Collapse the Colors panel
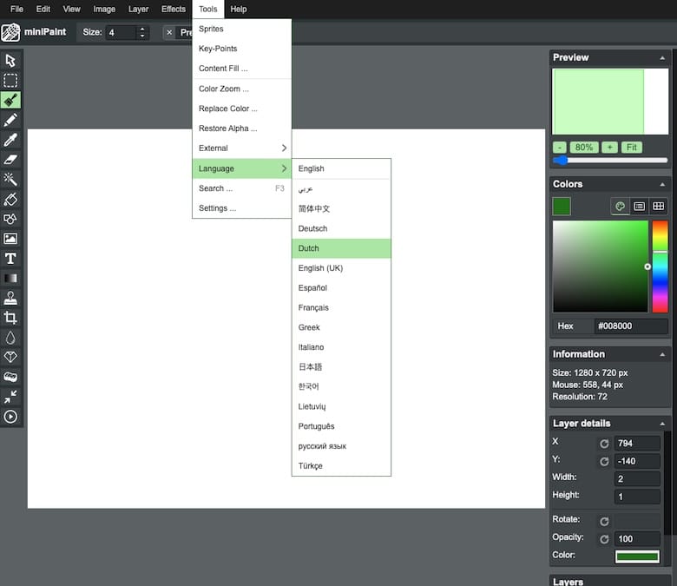The image size is (677, 586). (662, 184)
